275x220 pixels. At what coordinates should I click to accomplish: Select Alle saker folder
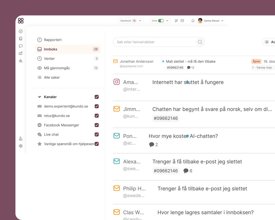pyautogui.click(x=68, y=77)
